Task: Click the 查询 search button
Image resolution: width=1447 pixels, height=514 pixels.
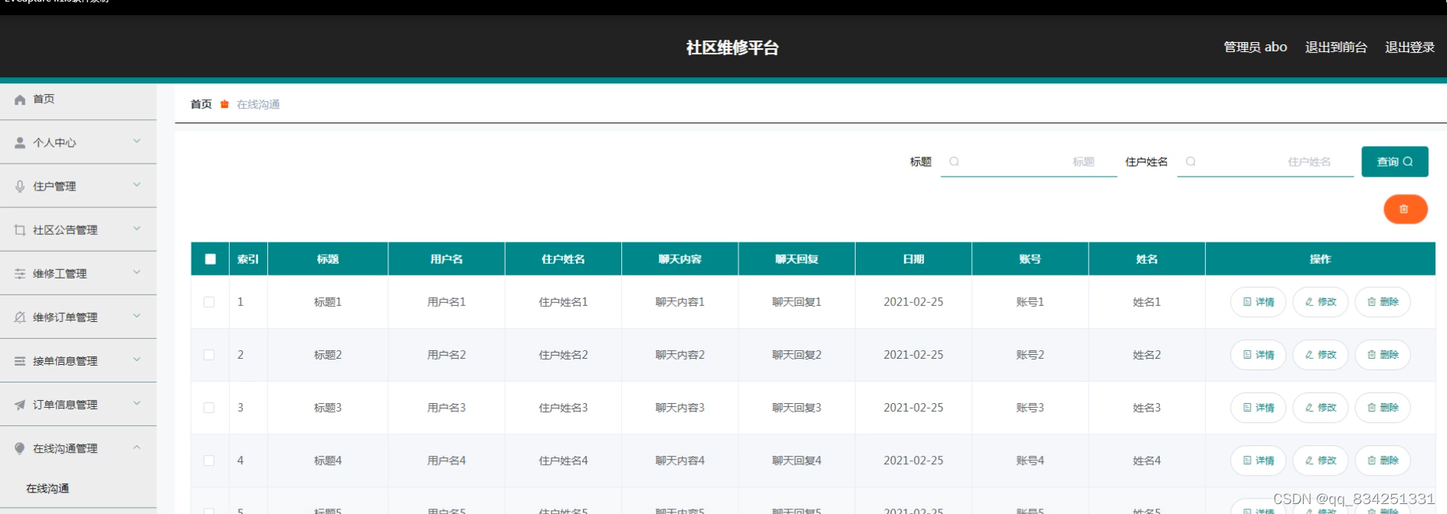Action: [x=1394, y=161]
